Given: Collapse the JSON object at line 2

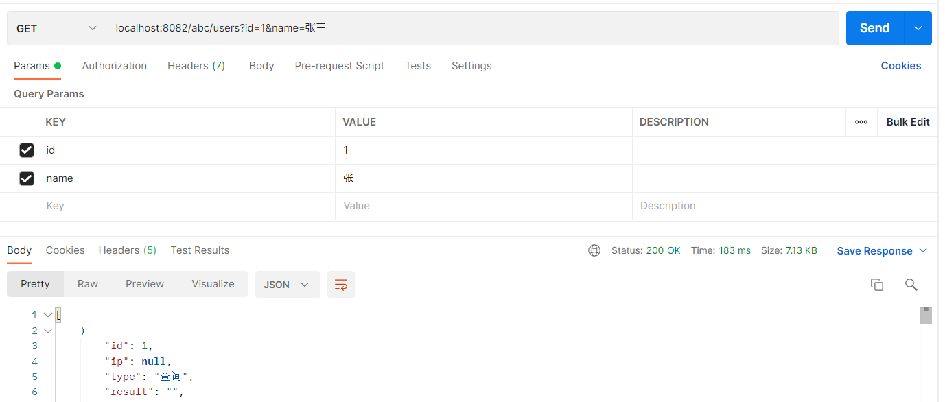Looking at the screenshot, I should [48, 331].
